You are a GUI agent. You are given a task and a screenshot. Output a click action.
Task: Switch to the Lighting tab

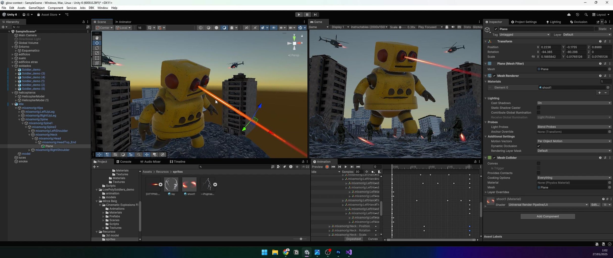(553, 22)
